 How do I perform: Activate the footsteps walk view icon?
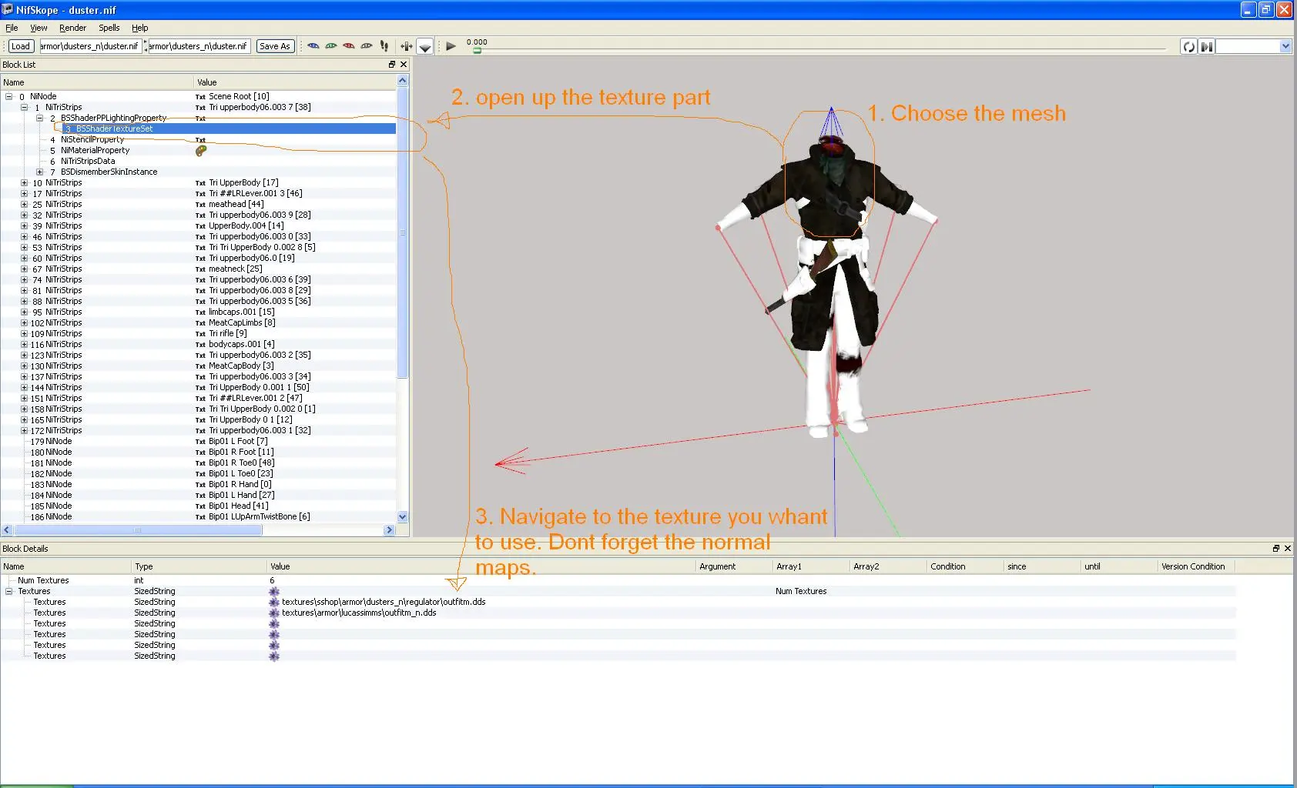(x=384, y=46)
